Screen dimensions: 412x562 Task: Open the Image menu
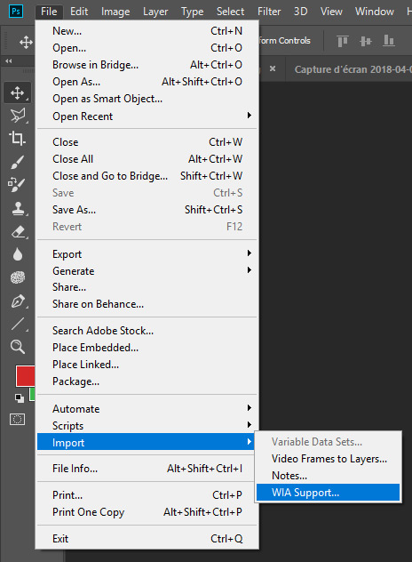[115, 12]
